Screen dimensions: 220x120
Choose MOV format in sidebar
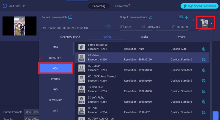[56, 68]
